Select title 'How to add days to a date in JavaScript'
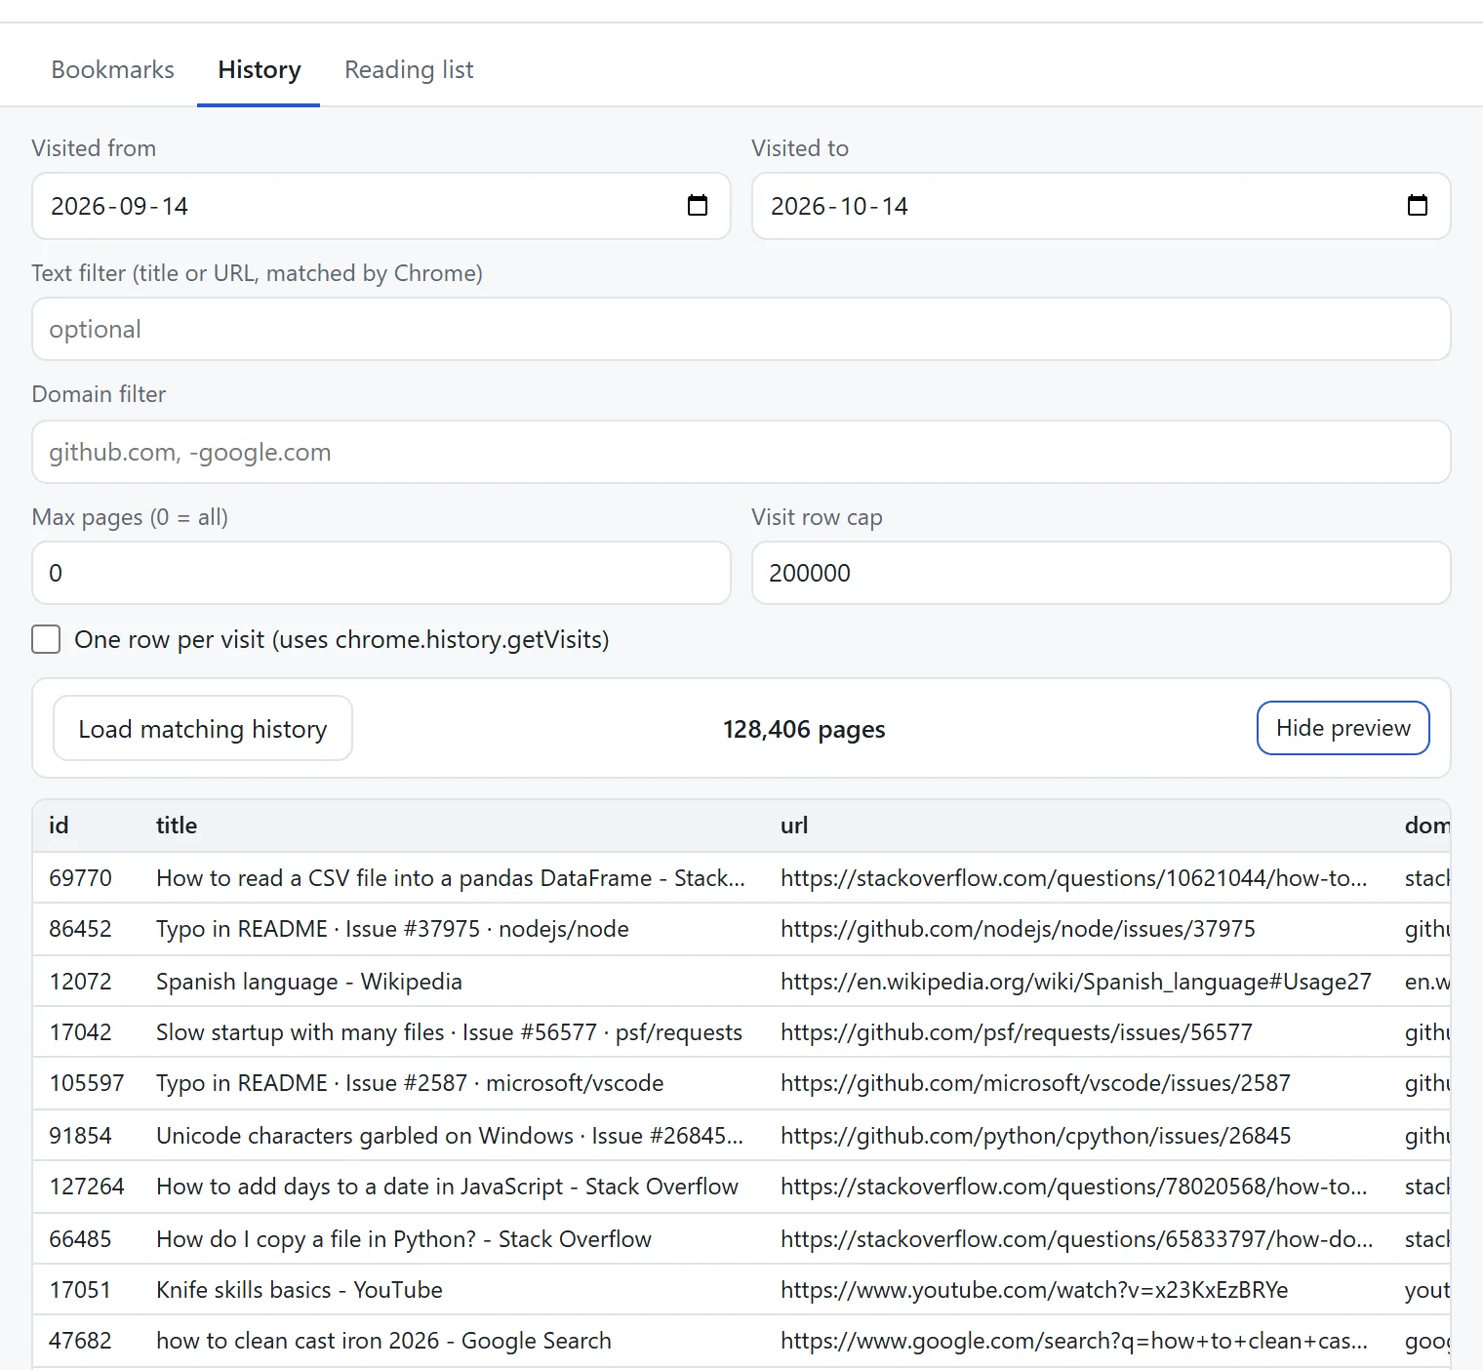Screen dimensions: 1483x1370 pos(447,1186)
